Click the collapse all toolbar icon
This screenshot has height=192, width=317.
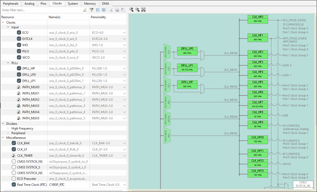pos(98,10)
